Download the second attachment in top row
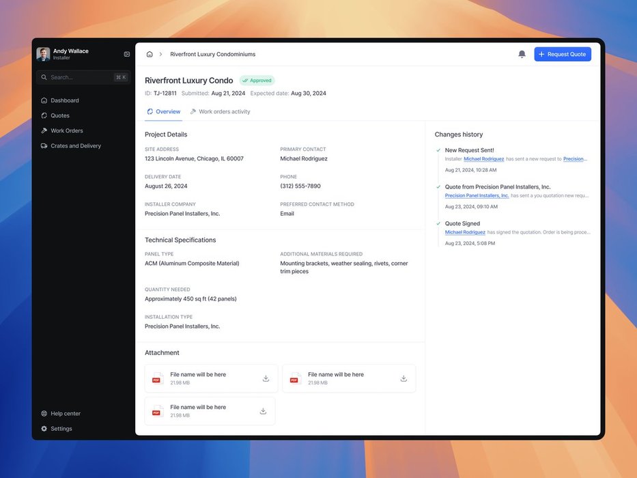The image size is (637, 478). (x=404, y=378)
